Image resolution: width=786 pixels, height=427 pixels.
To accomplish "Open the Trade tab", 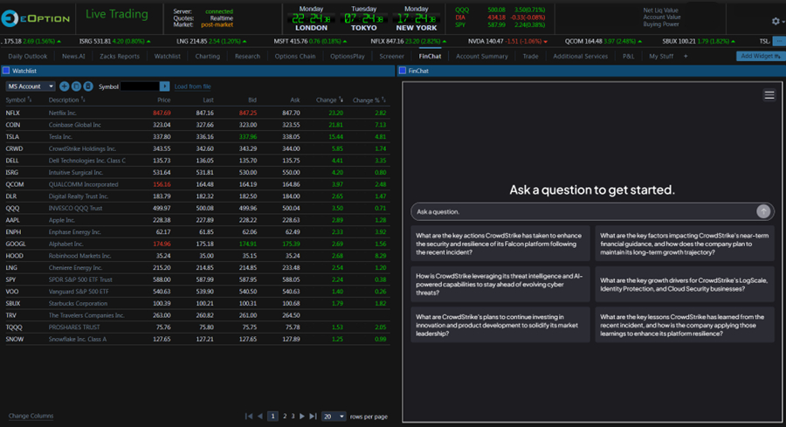I will [530, 56].
